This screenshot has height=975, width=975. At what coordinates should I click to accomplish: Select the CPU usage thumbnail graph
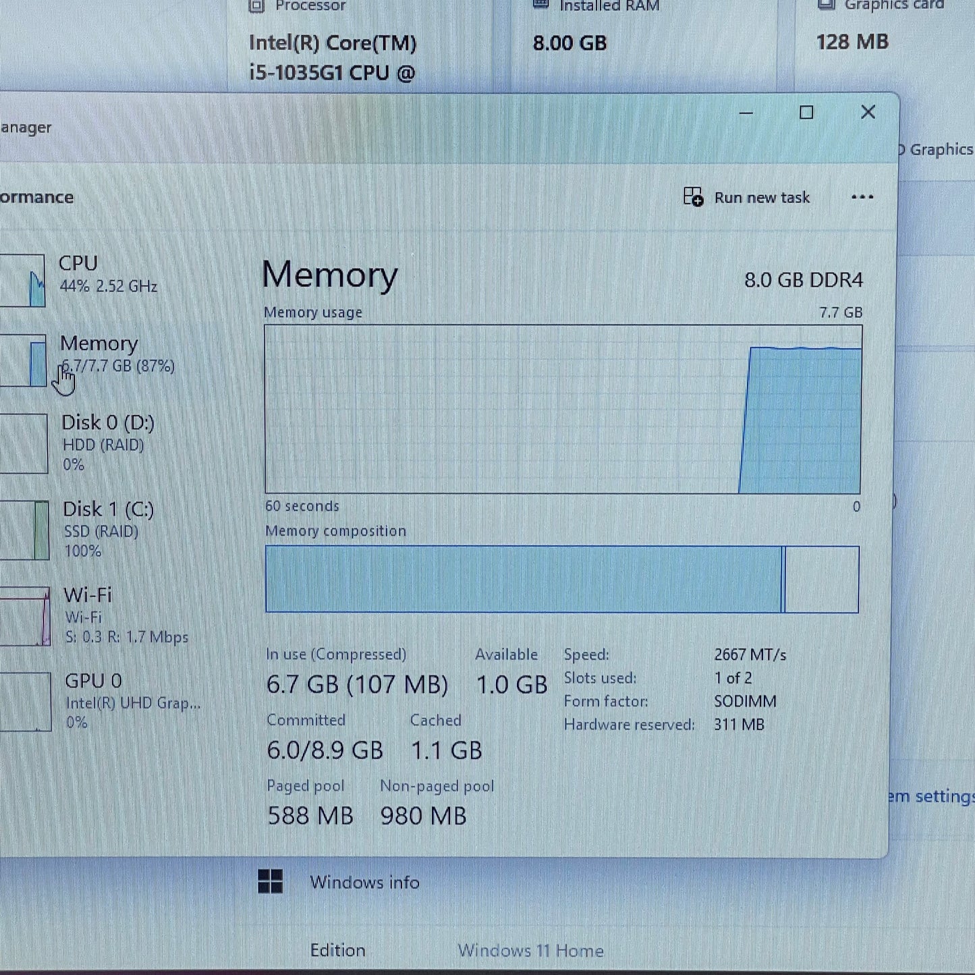click(23, 280)
